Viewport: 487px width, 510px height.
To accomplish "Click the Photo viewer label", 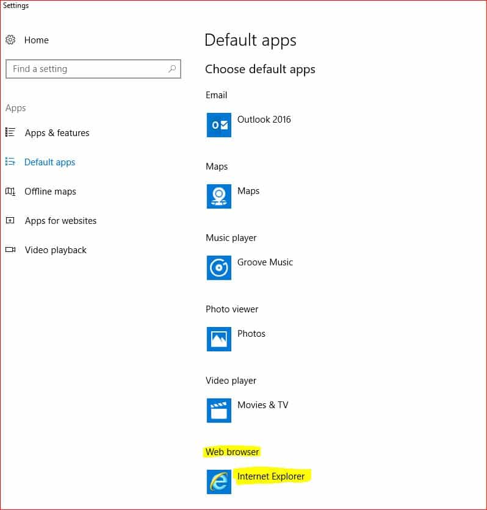I will (232, 309).
